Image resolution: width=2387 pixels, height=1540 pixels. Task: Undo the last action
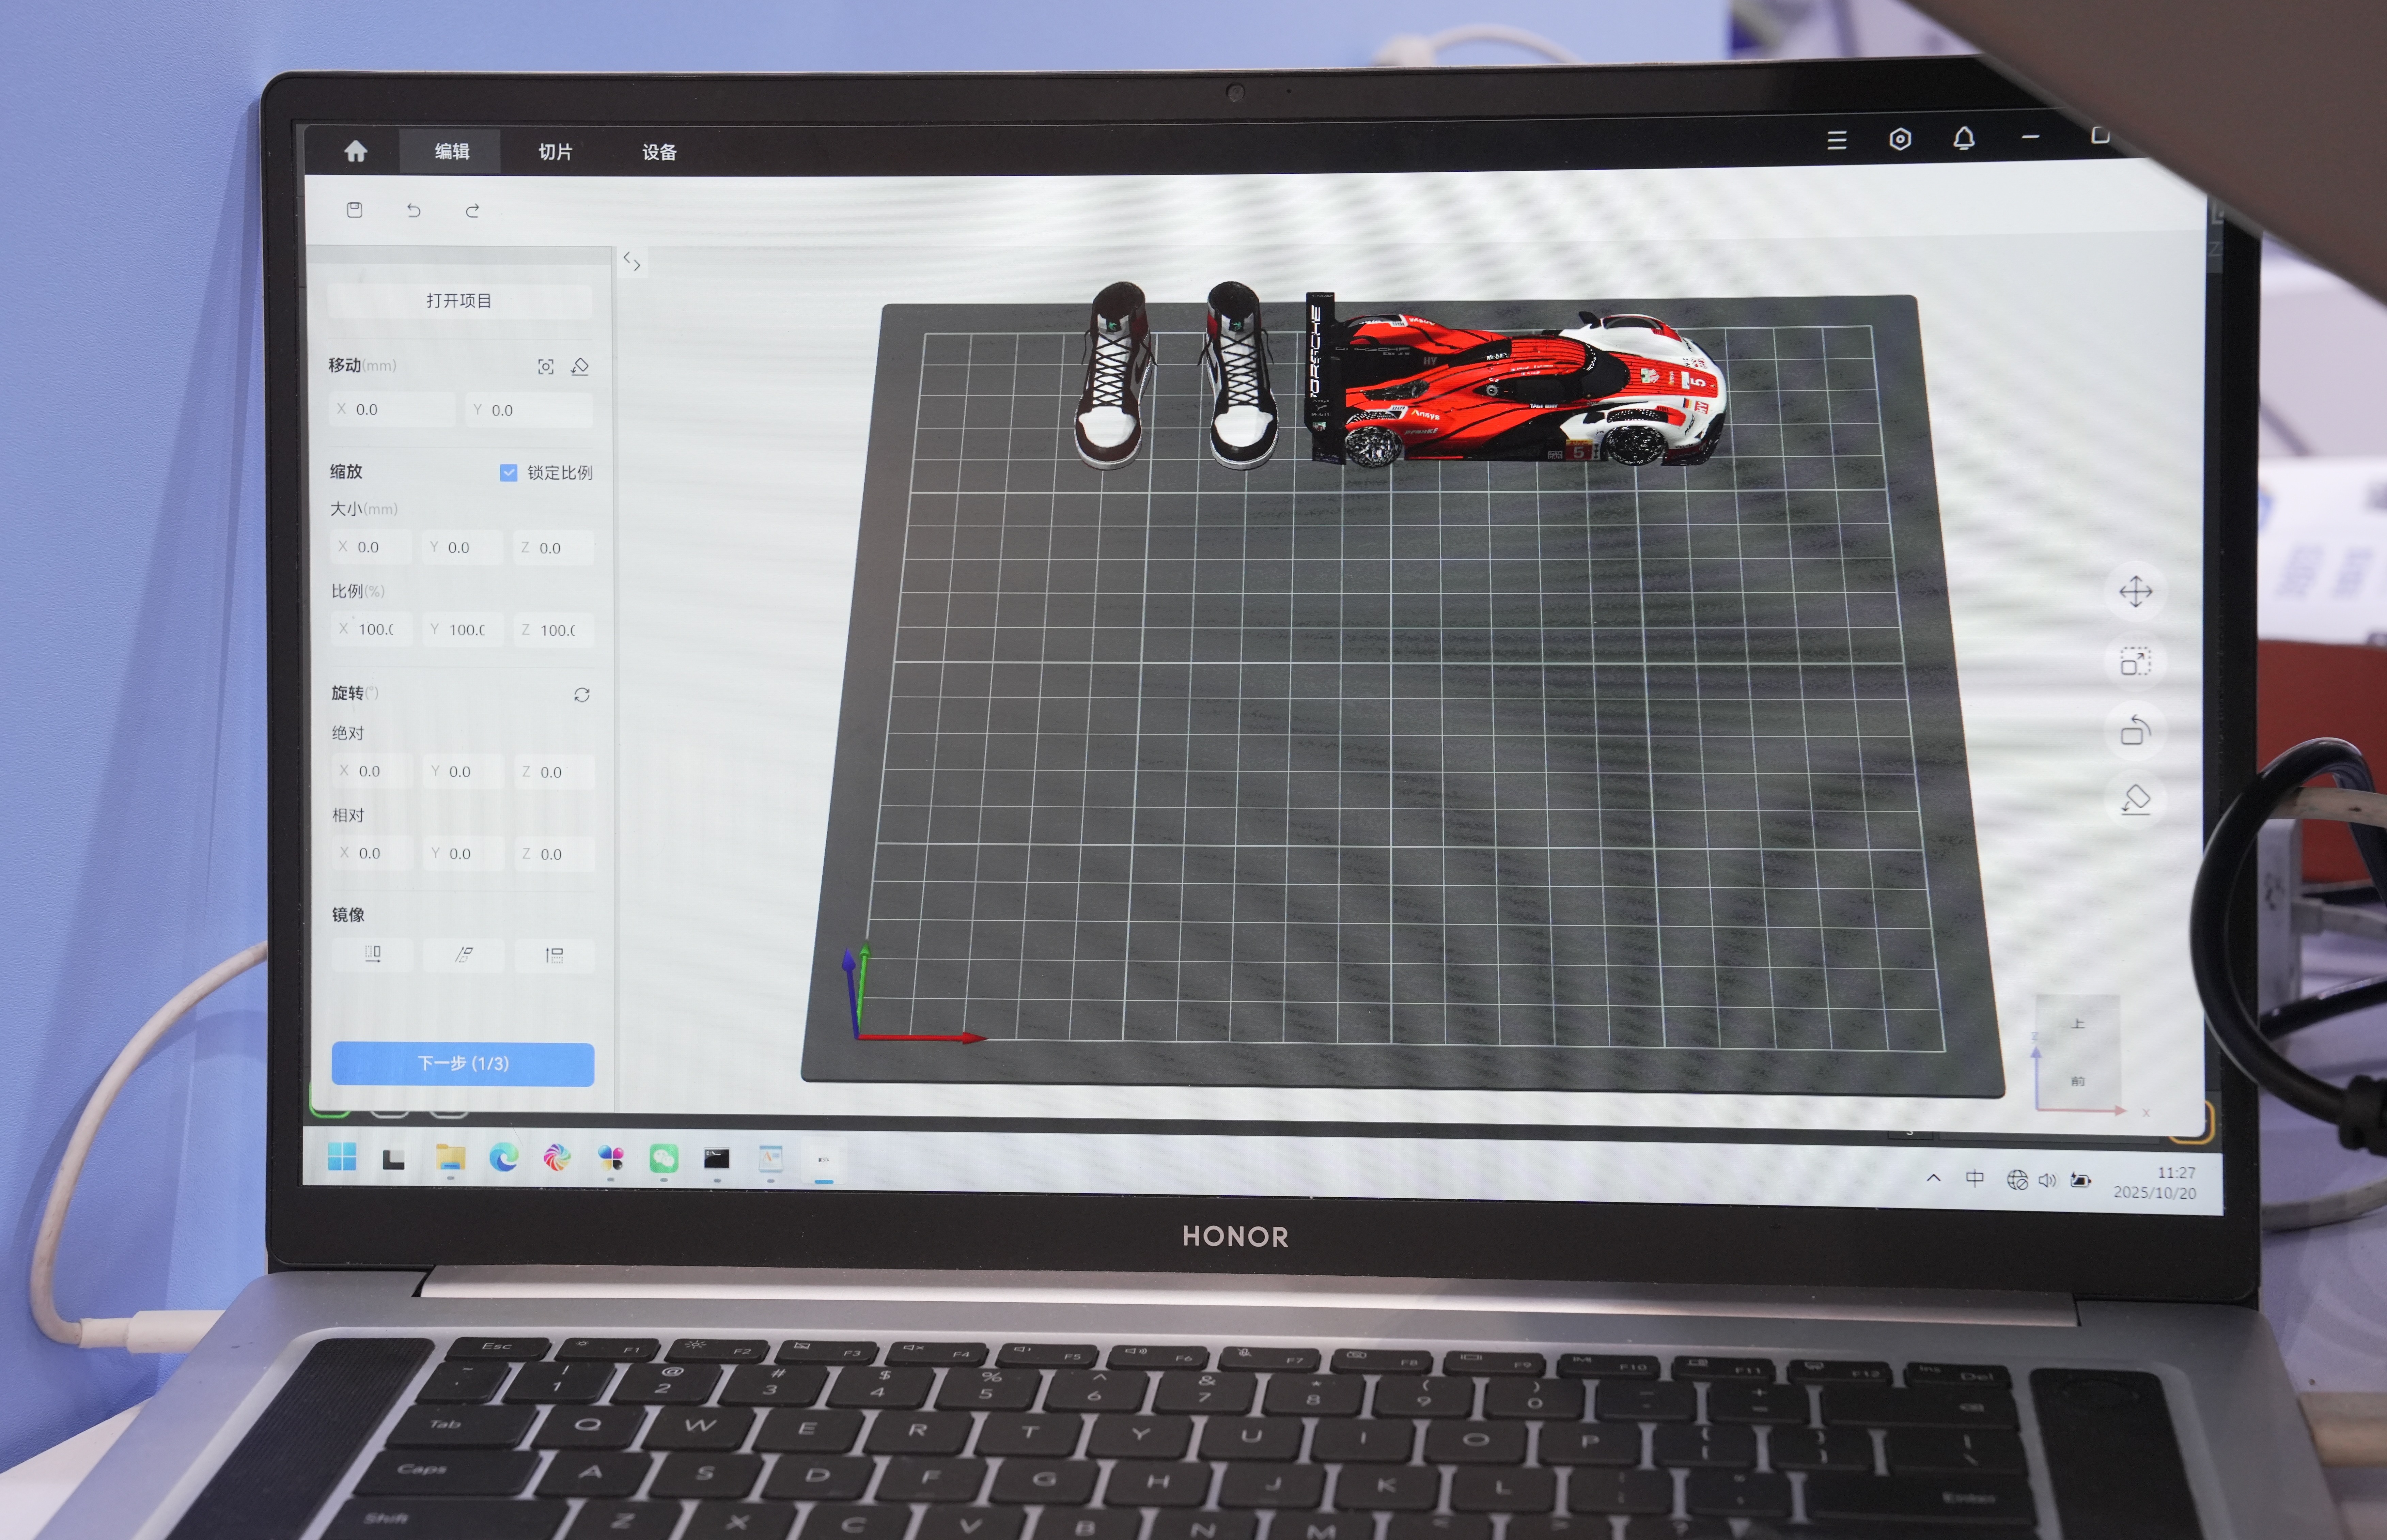(x=413, y=210)
